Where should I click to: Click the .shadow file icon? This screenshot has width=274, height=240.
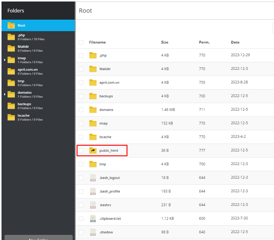93,232
